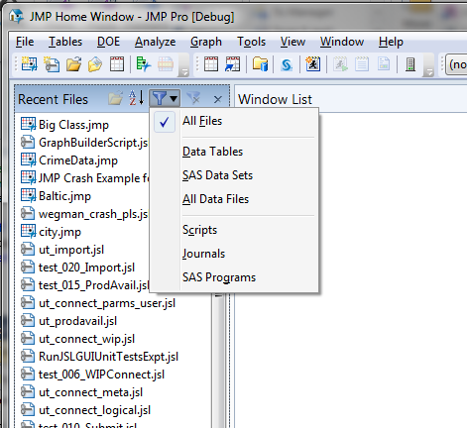Click the filter funnel dropdown button
Viewport: 467px width, 428px height.
click(x=165, y=98)
